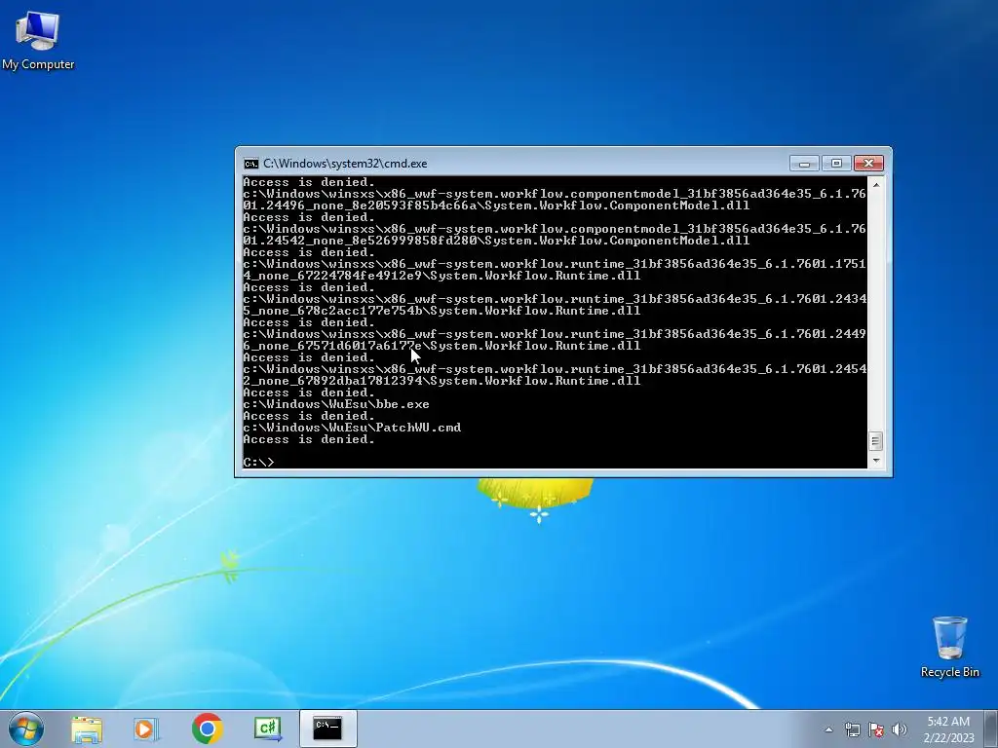Open the Windows Start orb

(26, 729)
